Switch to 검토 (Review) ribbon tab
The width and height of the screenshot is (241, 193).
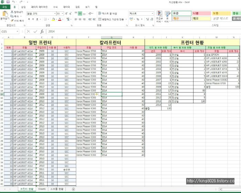point(77,7)
